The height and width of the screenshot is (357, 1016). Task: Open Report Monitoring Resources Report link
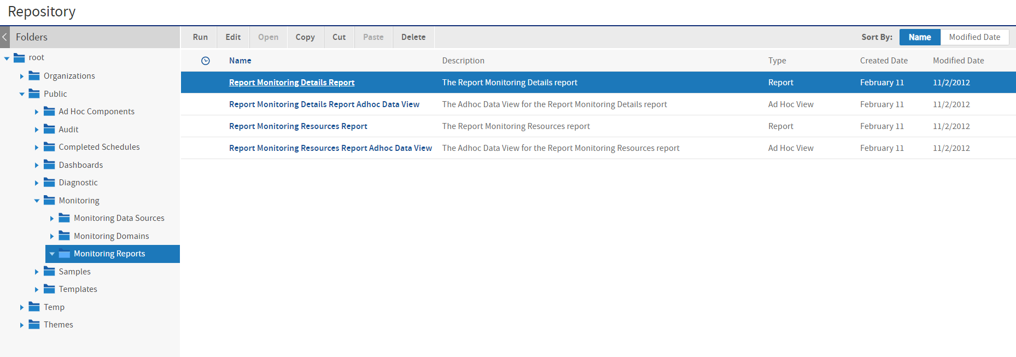(298, 126)
